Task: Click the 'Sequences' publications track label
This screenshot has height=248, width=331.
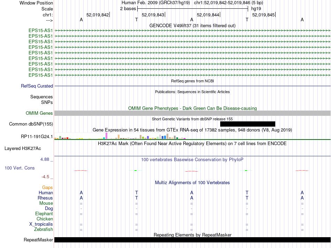Action: pos(41,97)
